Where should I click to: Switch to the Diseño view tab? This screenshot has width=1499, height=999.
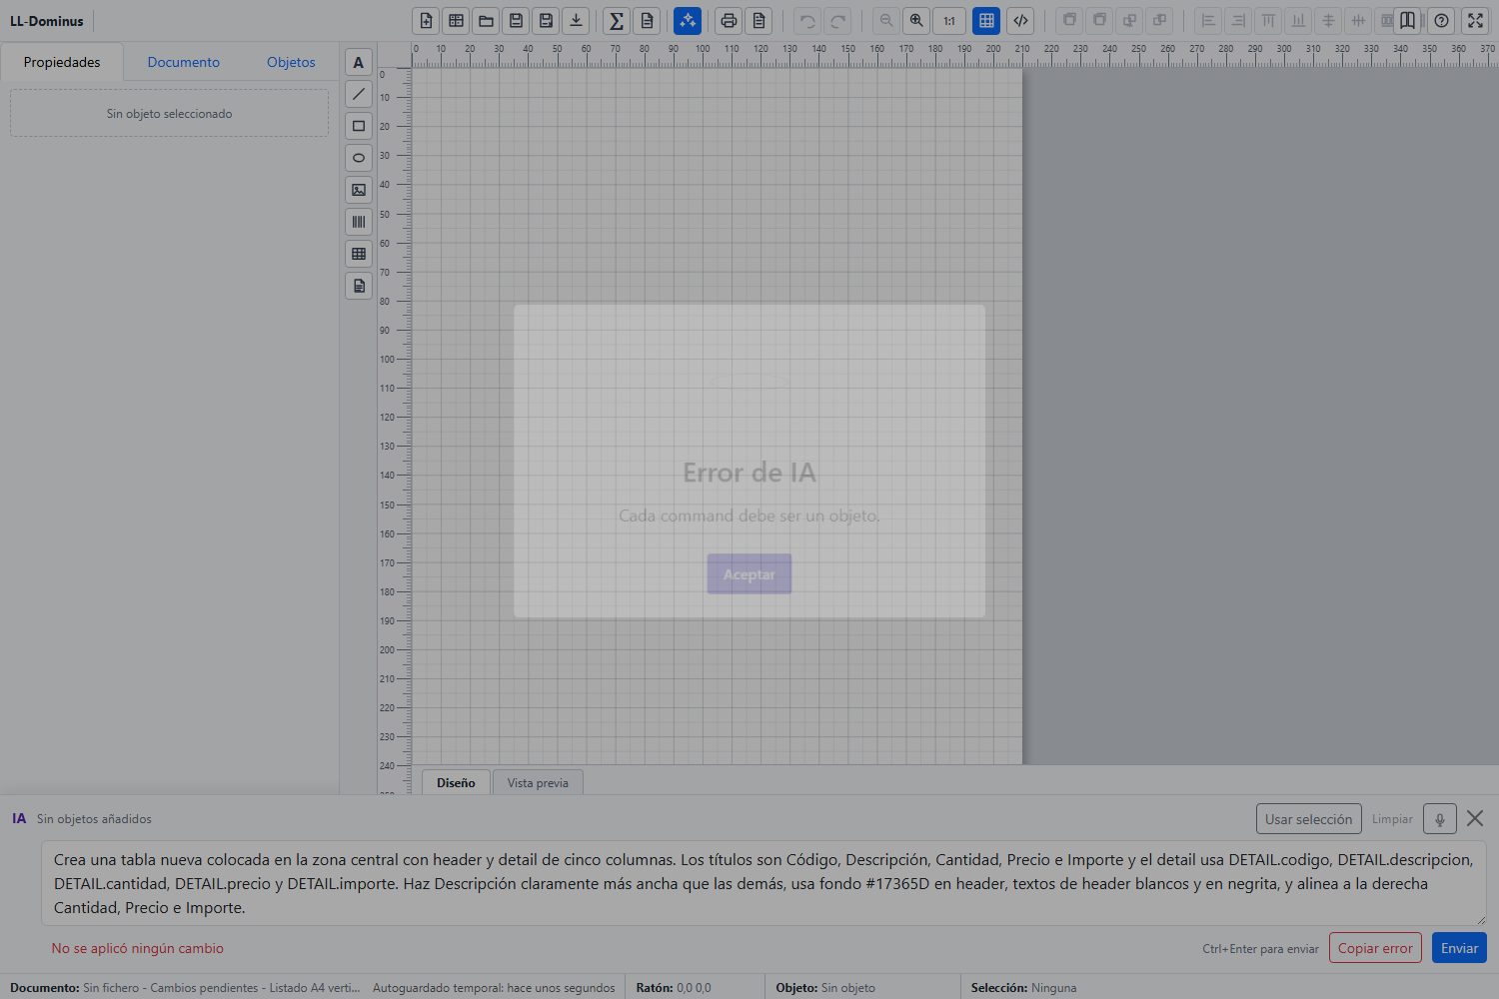(x=456, y=782)
